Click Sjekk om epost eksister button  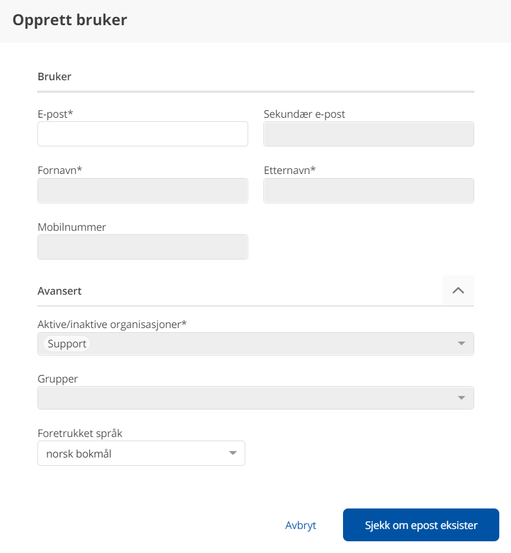[x=421, y=525]
